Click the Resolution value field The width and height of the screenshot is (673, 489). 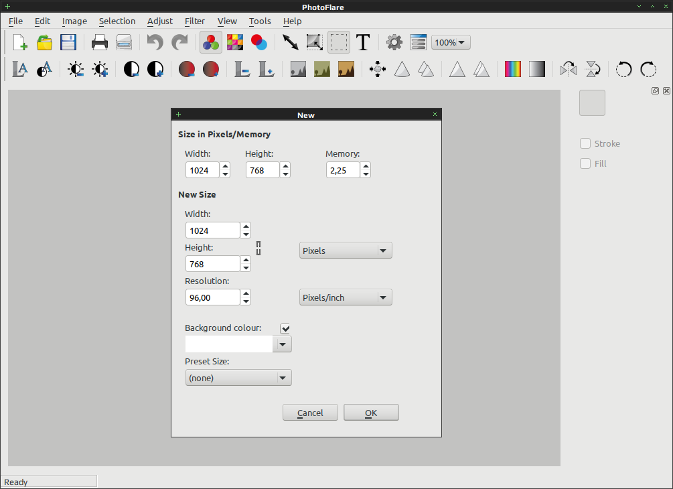(212, 297)
